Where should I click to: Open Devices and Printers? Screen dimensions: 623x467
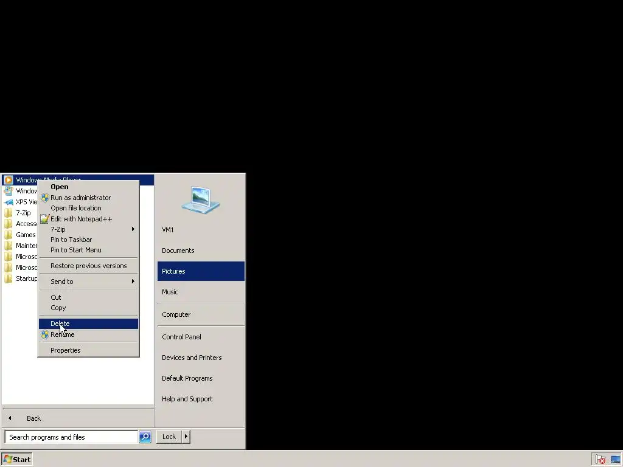pyautogui.click(x=201, y=358)
